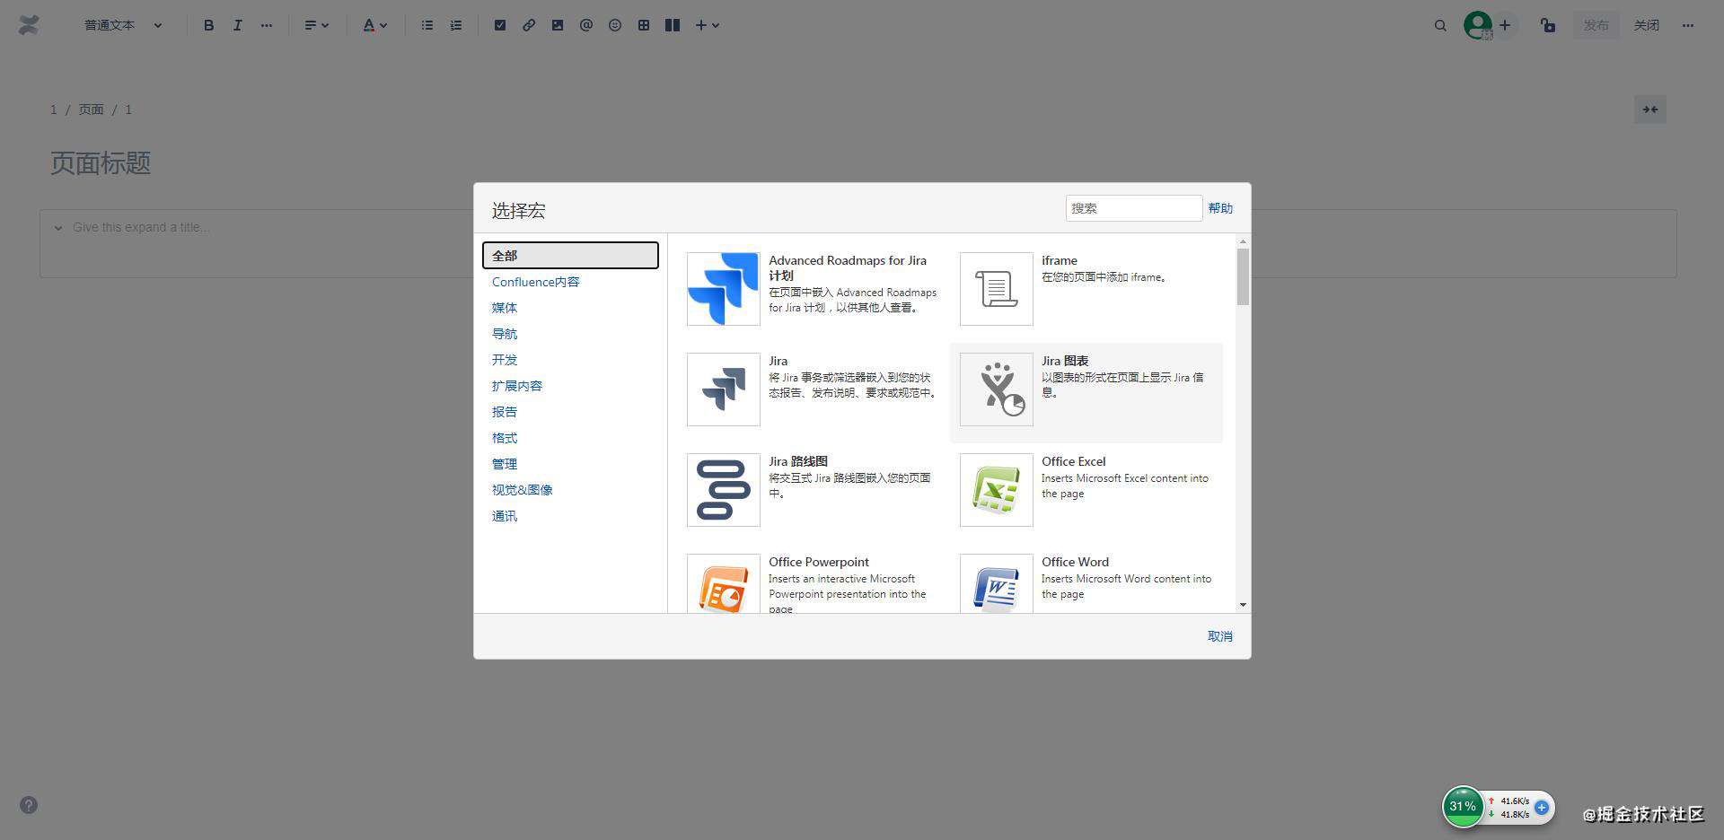
Task: Click the macro list scrollbar thumb
Action: (1243, 277)
